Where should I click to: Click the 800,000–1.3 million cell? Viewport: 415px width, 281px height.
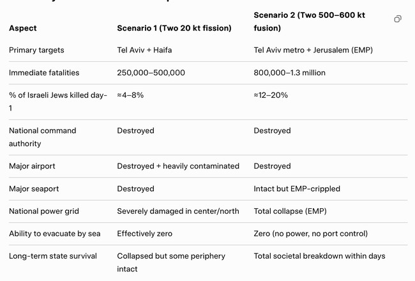(289, 73)
